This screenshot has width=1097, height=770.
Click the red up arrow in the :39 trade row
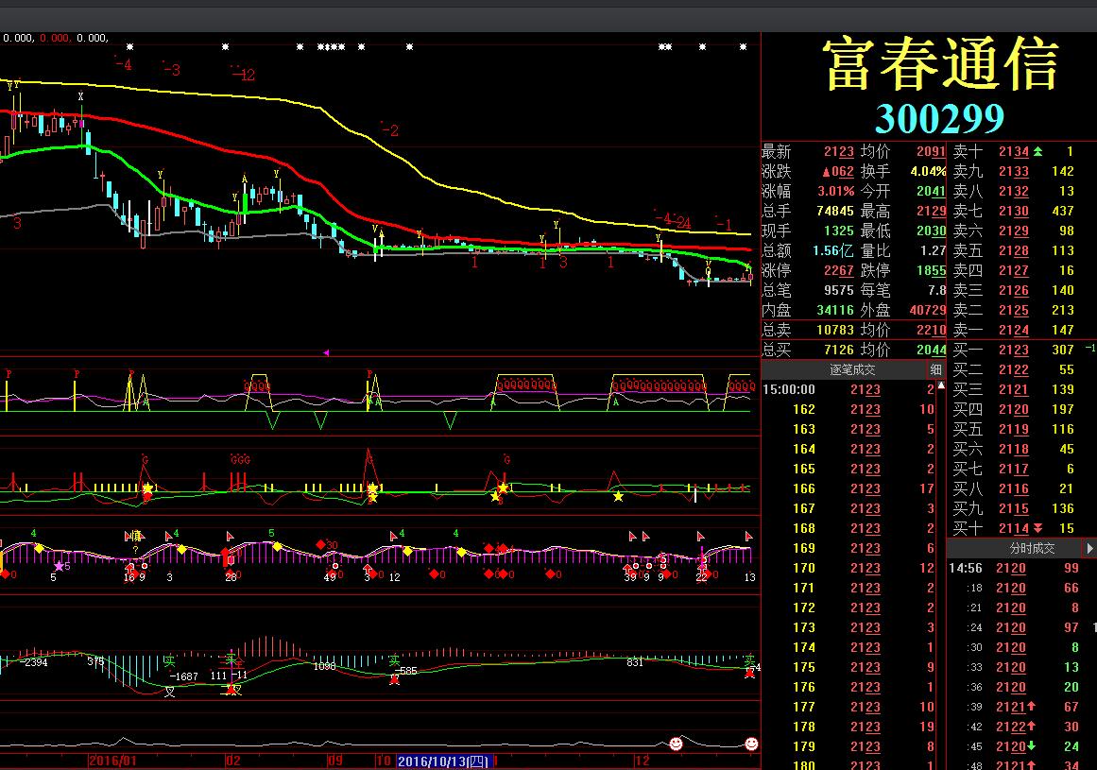click(x=1031, y=707)
